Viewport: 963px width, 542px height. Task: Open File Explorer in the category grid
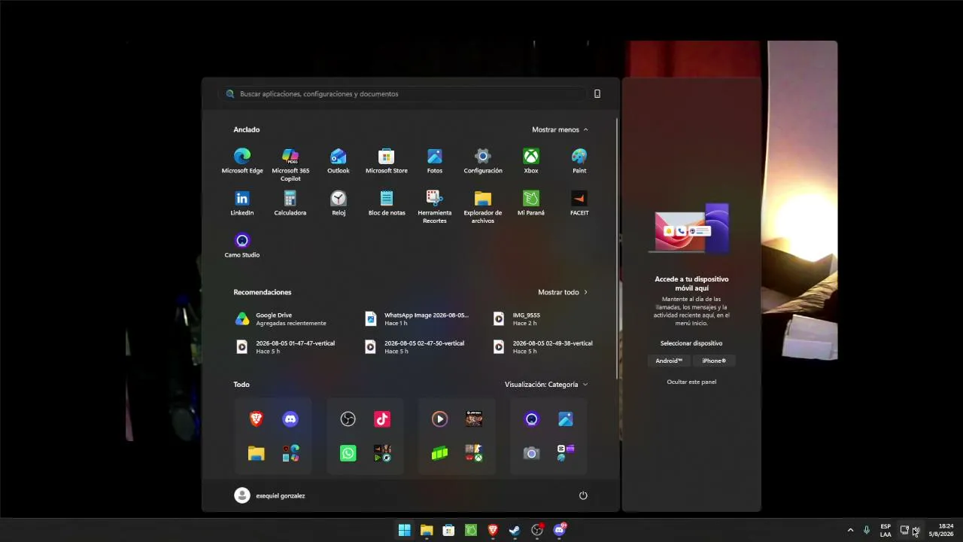(x=257, y=453)
